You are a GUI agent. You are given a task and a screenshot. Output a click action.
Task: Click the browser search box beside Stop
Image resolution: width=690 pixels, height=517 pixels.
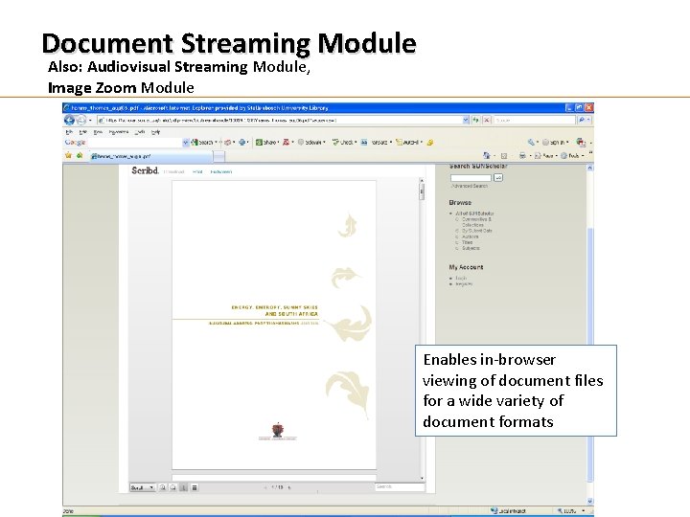pos(534,120)
